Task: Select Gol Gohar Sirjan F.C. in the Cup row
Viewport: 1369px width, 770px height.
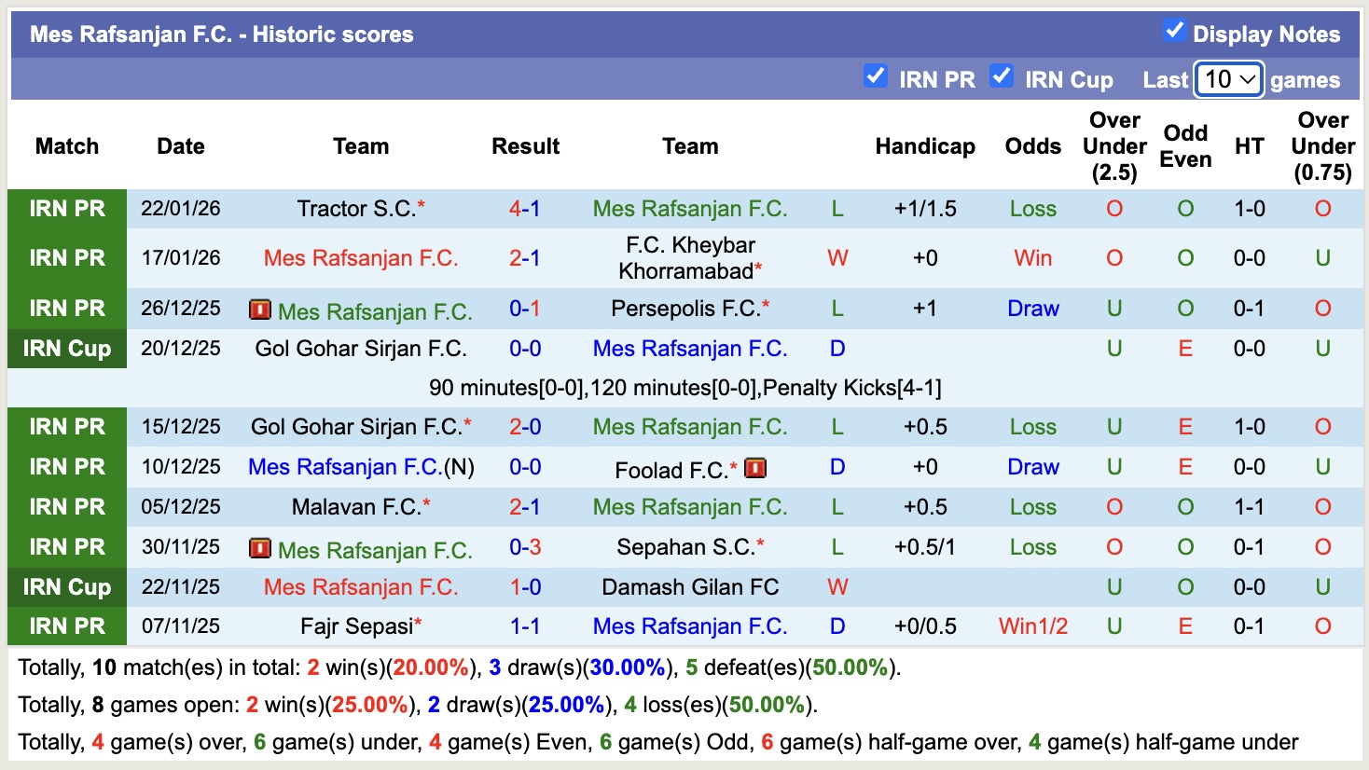Action: (360, 349)
